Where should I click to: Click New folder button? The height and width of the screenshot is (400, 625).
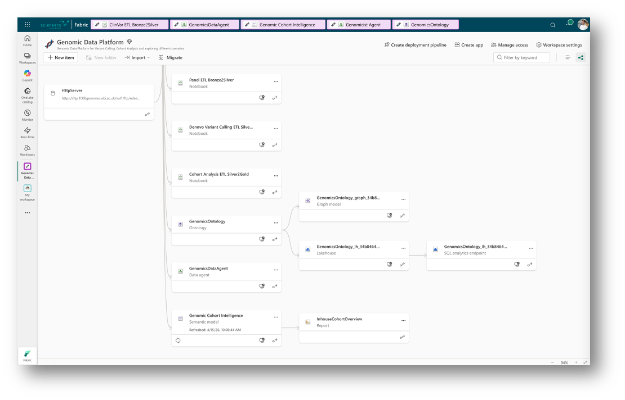[x=101, y=58]
